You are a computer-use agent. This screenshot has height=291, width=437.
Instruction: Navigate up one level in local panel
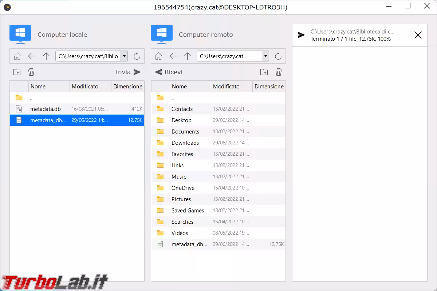point(46,56)
